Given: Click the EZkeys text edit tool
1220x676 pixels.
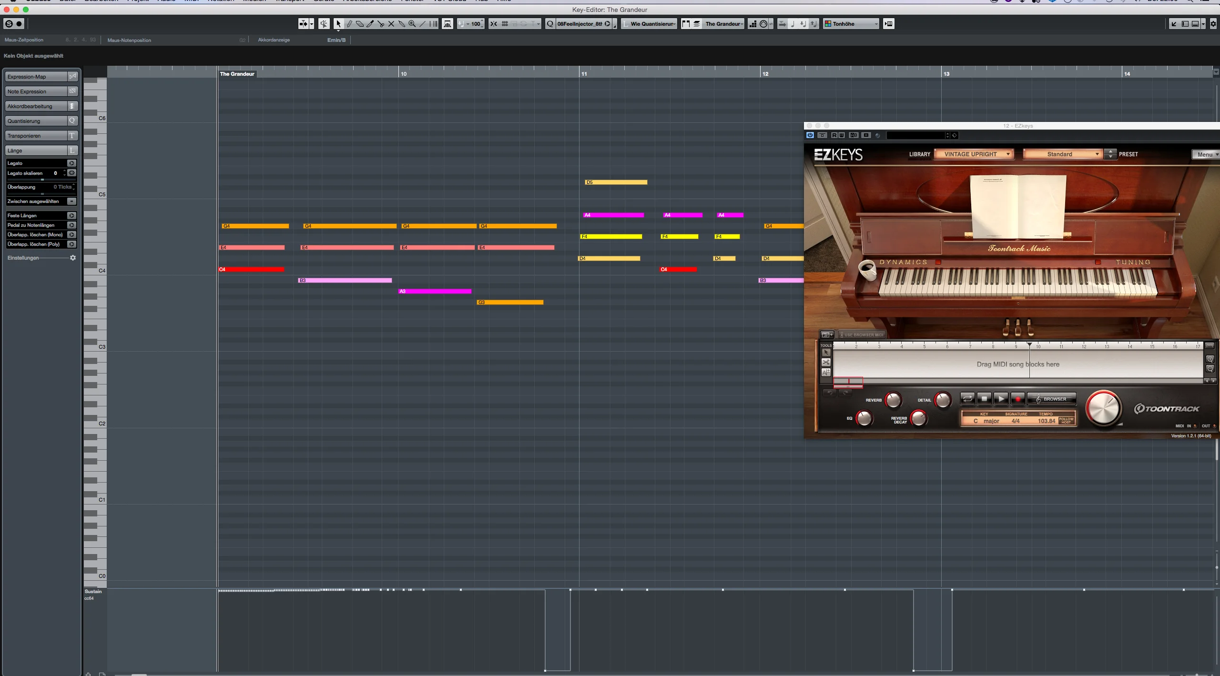Looking at the screenshot, I should click(826, 372).
